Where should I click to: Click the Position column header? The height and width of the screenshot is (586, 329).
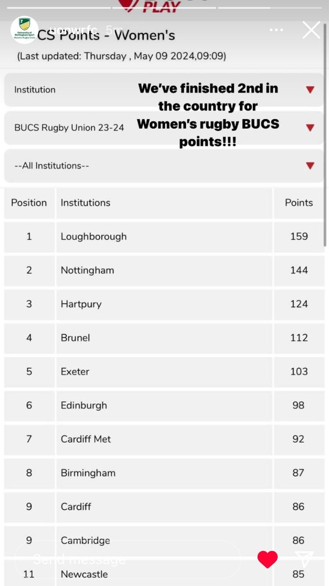click(29, 203)
